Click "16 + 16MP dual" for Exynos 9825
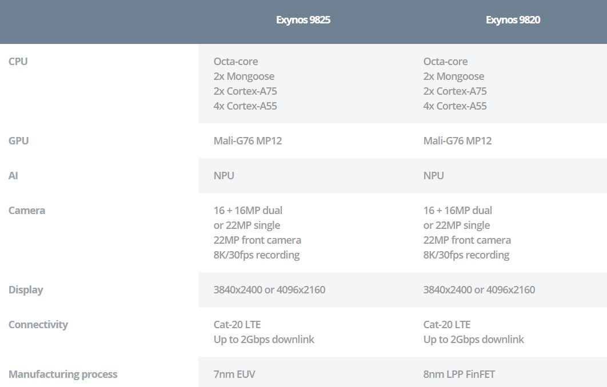Screen dimensions: 607x387 click(248, 210)
